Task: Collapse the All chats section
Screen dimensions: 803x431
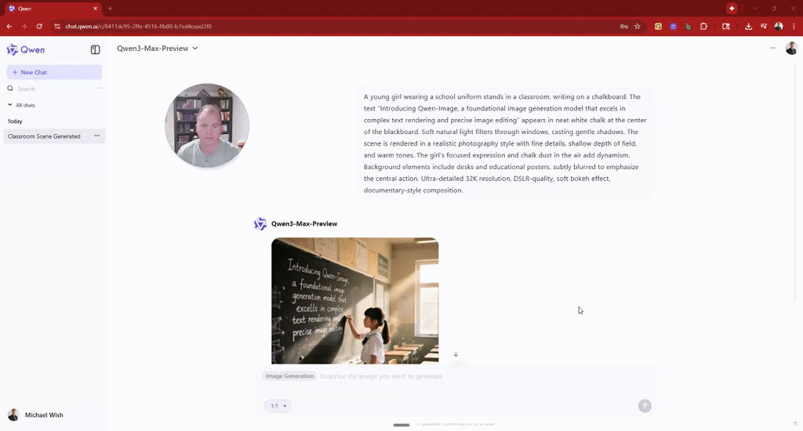Action: [21, 105]
